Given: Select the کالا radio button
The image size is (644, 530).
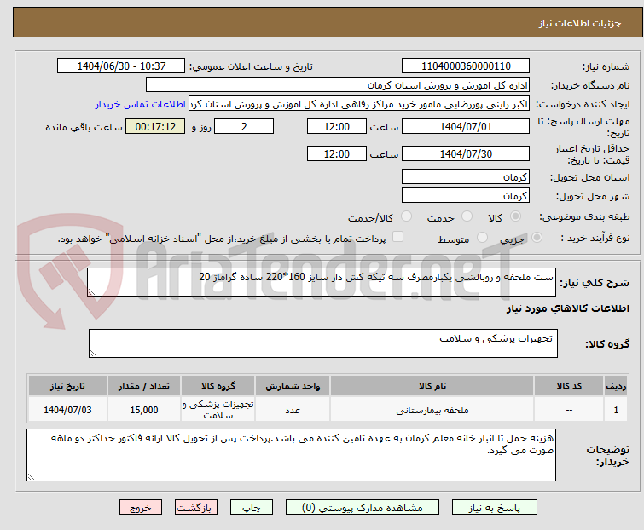Looking at the screenshot, I should 515,216.
